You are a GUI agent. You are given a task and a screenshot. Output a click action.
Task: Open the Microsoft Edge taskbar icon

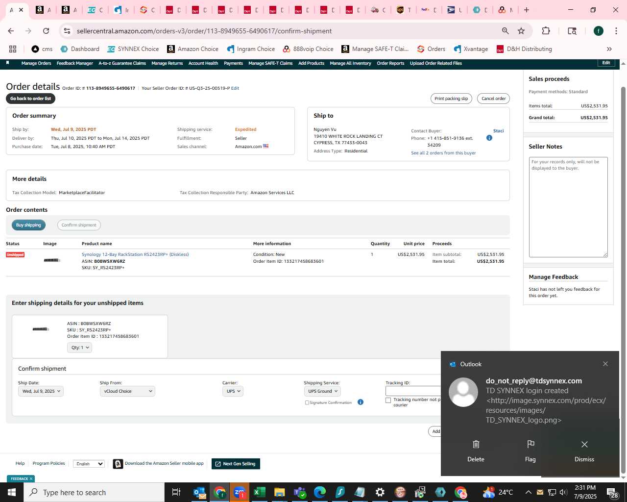click(x=320, y=492)
